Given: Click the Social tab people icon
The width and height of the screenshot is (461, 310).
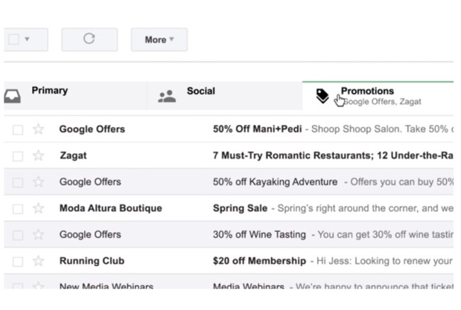Looking at the screenshot, I should pyautogui.click(x=167, y=96).
